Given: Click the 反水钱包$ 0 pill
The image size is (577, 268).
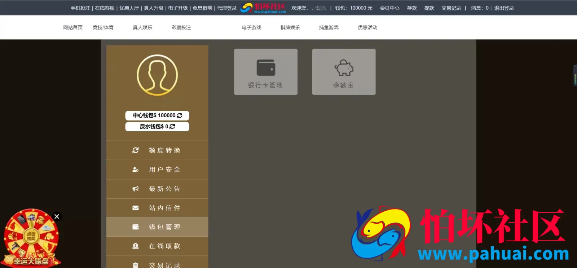Looking at the screenshot, I should tap(157, 126).
